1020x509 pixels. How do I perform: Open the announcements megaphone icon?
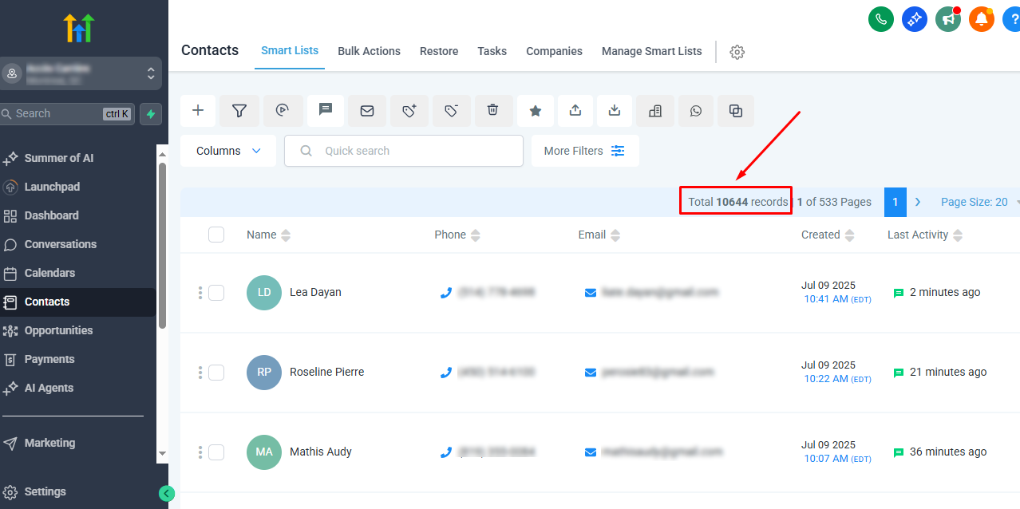(948, 19)
